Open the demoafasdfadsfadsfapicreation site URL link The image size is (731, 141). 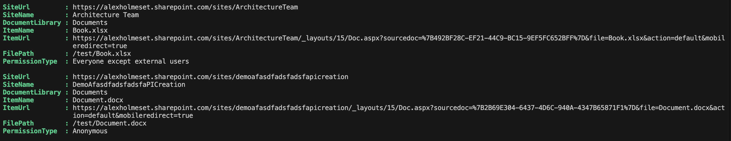click(210, 77)
